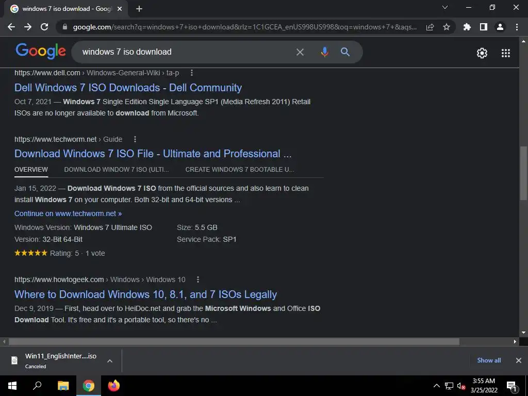Open a new browser tab
The width and height of the screenshot is (528, 396).
coord(139,9)
